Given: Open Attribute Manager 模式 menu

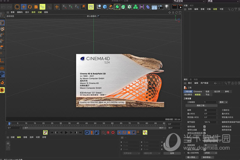Looking at the screenshot, I should [190, 83].
